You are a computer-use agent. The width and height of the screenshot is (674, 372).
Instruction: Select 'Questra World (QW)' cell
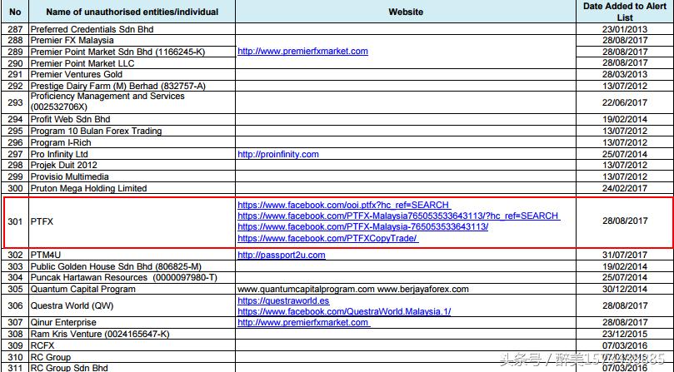(x=132, y=306)
